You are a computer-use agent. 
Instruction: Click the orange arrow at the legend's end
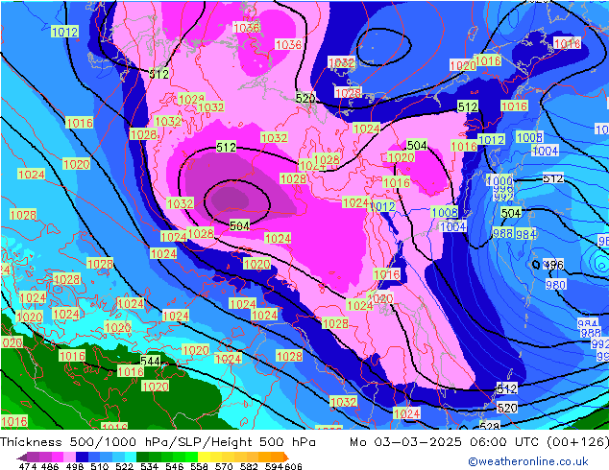pyautogui.click(x=286, y=458)
